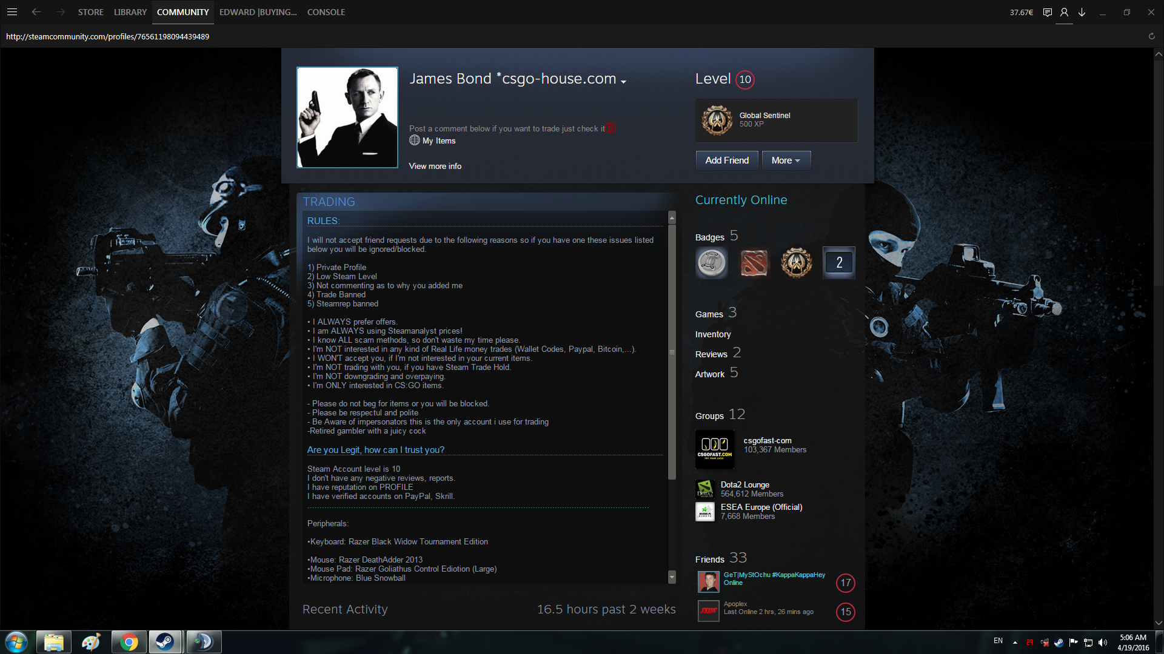Expand the profile name history arrow
This screenshot has width=1164, height=654.
click(623, 81)
